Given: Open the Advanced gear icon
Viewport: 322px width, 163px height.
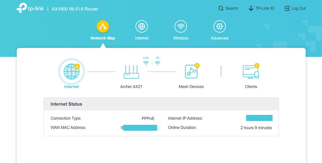Looking at the screenshot, I should tap(220, 26).
